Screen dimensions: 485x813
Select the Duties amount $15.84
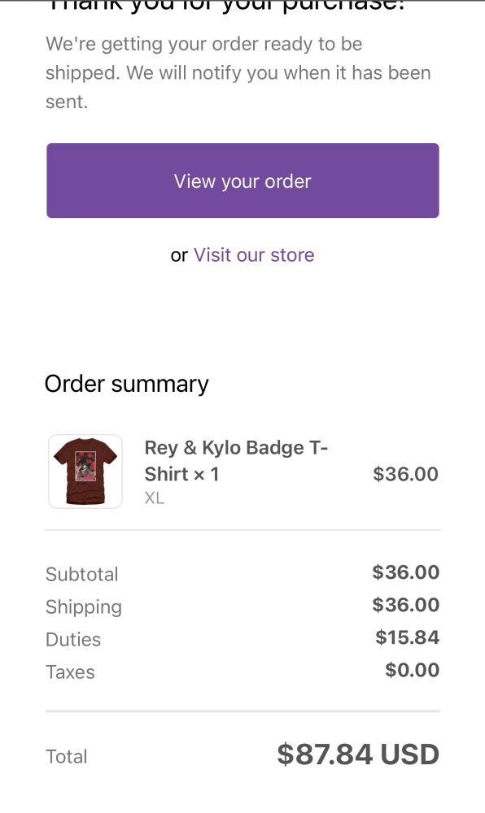tap(407, 637)
